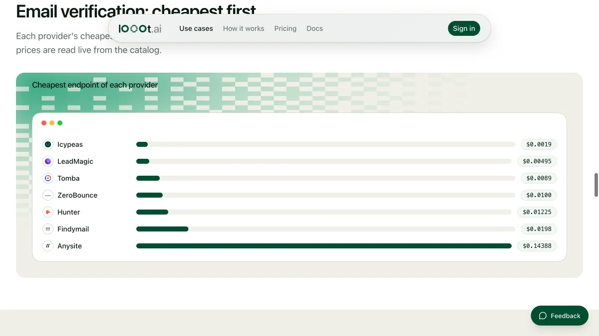Click the Hunter provider logo icon
The height and width of the screenshot is (336, 599).
[x=48, y=212]
